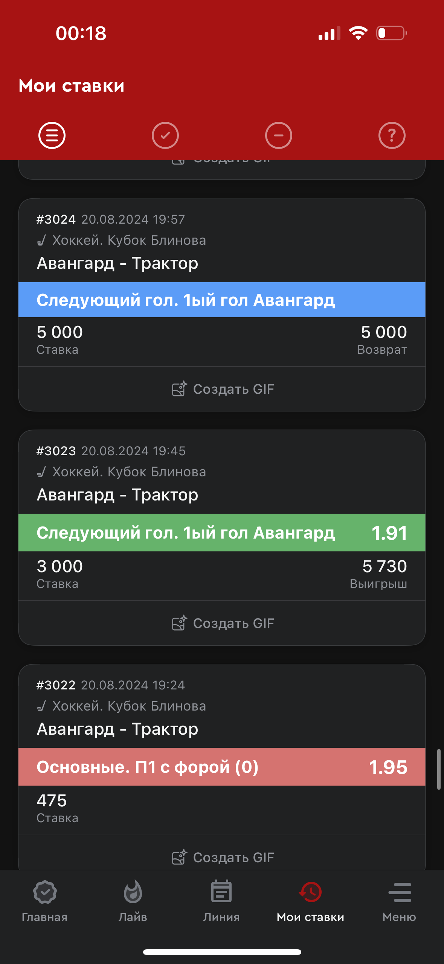Tap red lost bet П1 с форой (0)
Viewport: 444px width, 964px height.
pyautogui.click(x=222, y=767)
